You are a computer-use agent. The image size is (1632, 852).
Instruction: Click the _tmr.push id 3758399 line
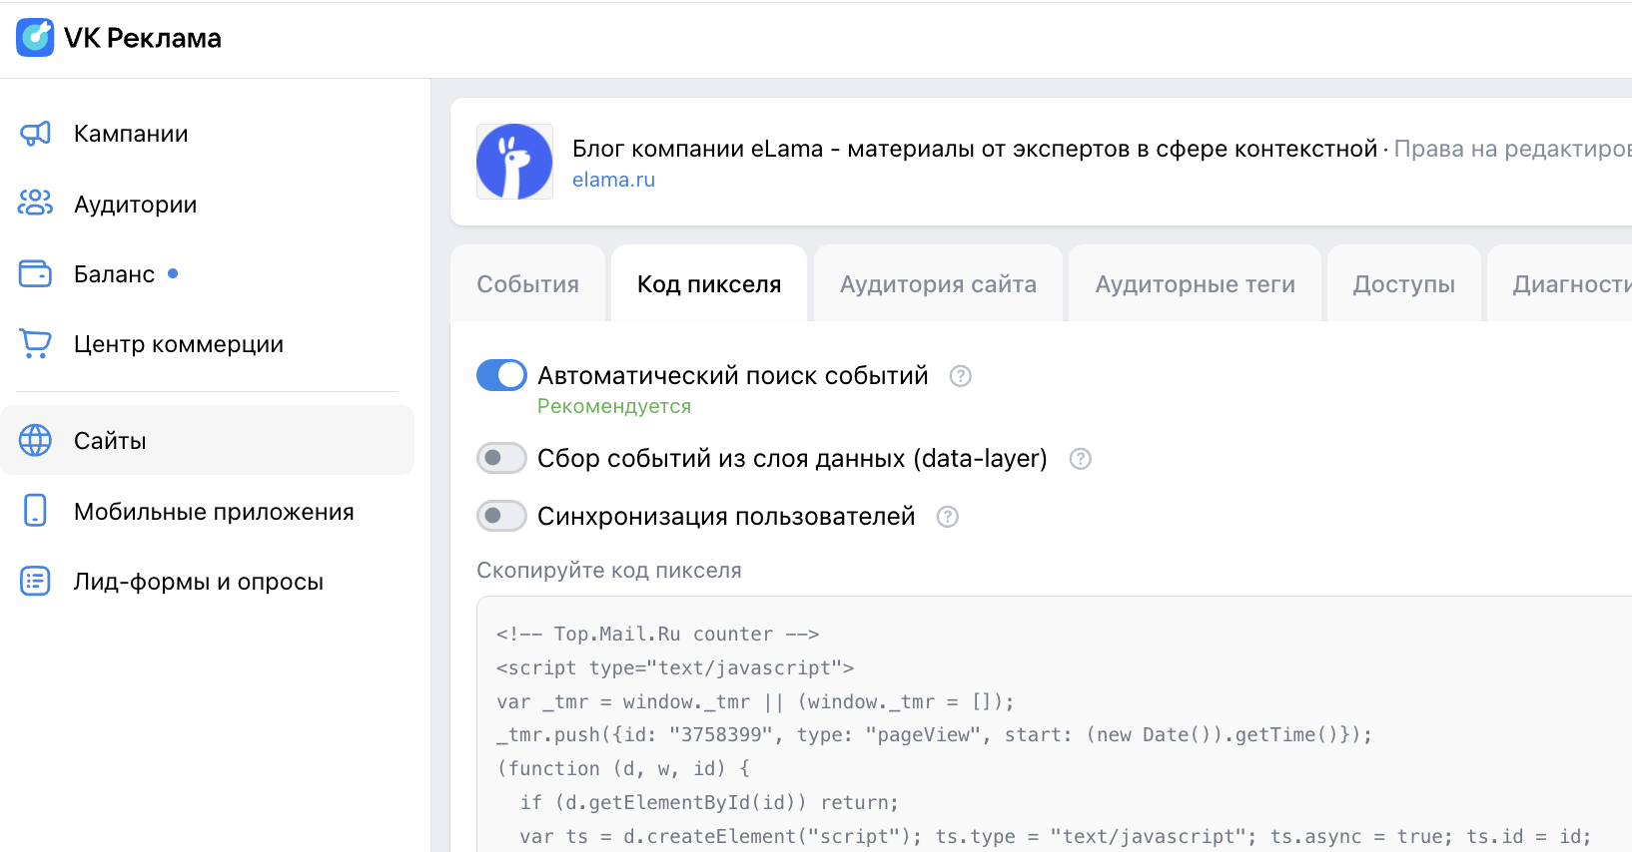[x=935, y=735]
